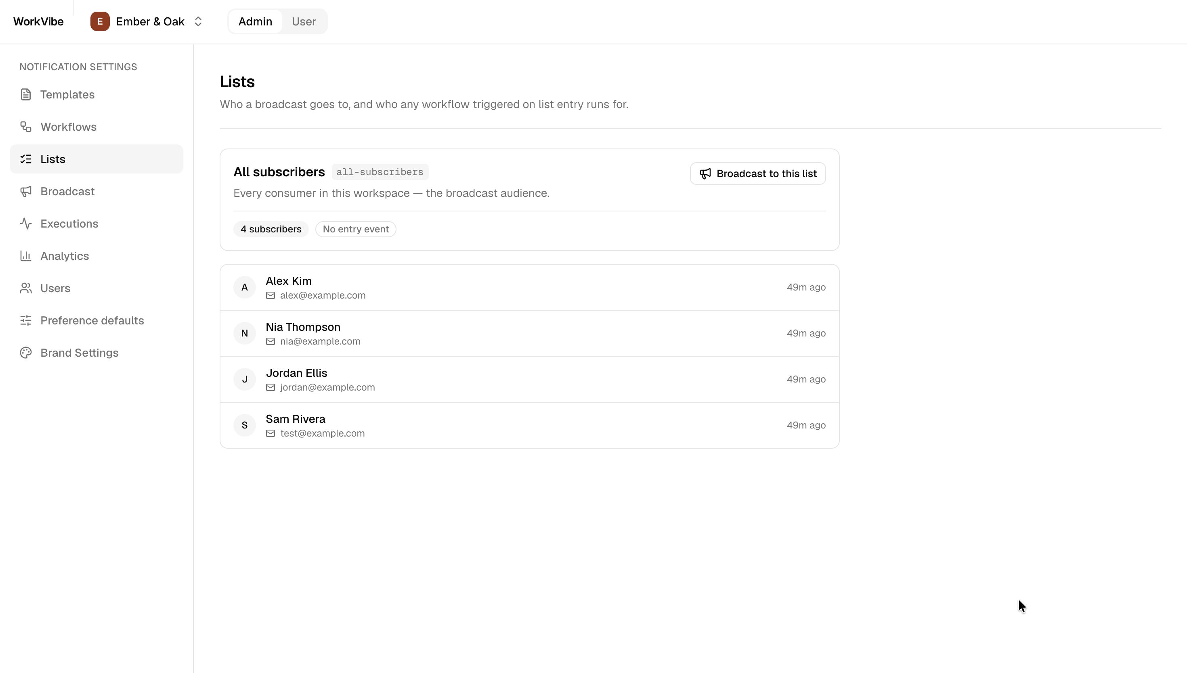The height and width of the screenshot is (673, 1187).
Task: Click the Ember & Oak workspace avatar
Action: [x=100, y=21]
